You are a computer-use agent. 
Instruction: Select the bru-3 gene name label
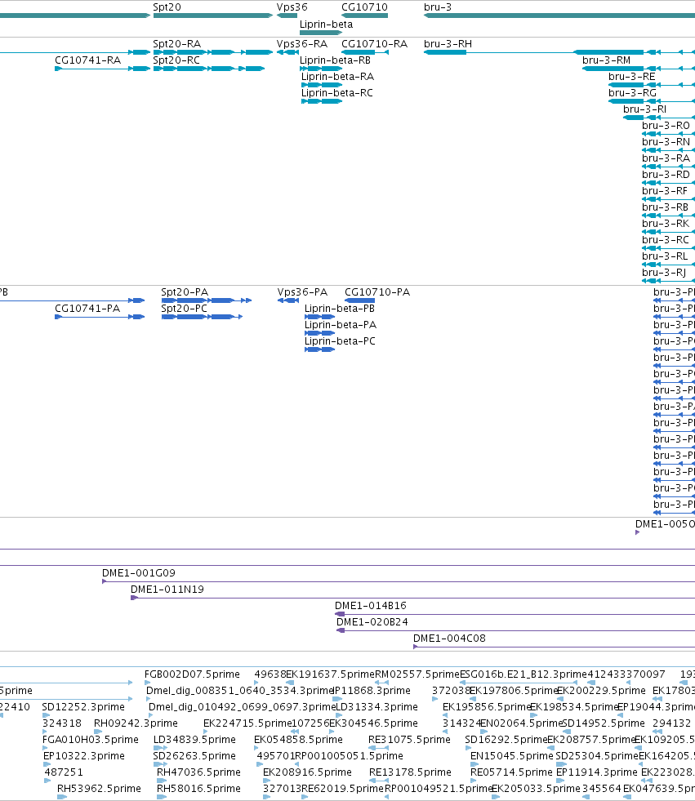point(438,7)
